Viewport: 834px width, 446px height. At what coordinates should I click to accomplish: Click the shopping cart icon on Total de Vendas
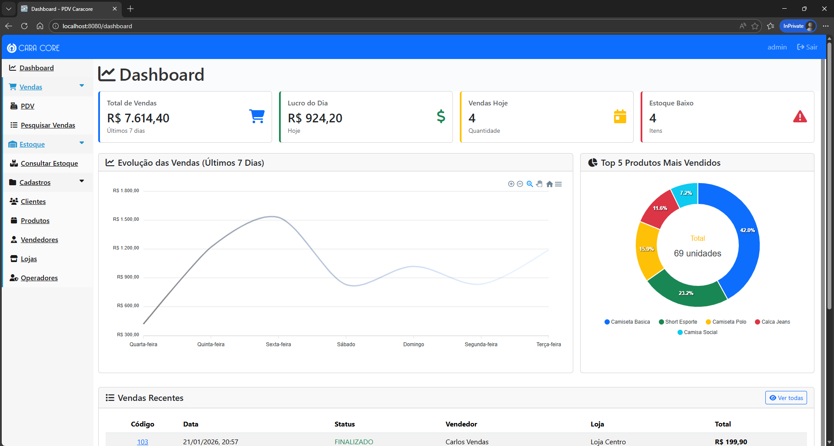[257, 116]
